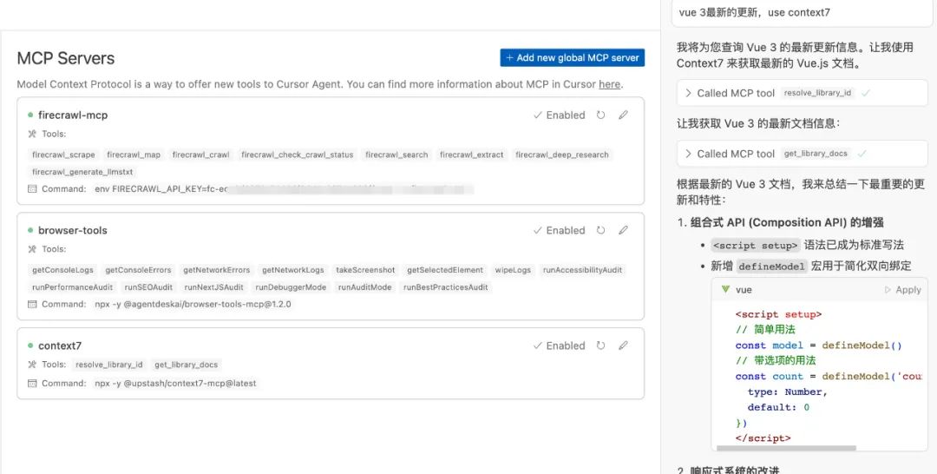Viewport: 937px width, 474px height.
Task: Refresh the context7 server
Action: [x=600, y=346]
